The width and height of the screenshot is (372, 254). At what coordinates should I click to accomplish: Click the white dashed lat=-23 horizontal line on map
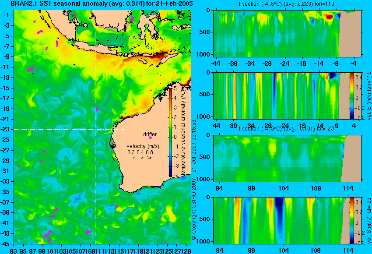[69, 129]
